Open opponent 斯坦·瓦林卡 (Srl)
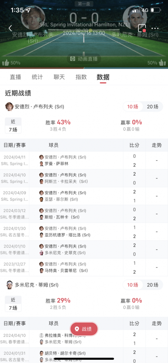The height and width of the screenshot is (363, 168). pyautogui.click(x=62, y=217)
